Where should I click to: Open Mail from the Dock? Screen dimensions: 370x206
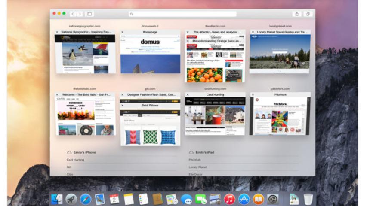point(100,199)
